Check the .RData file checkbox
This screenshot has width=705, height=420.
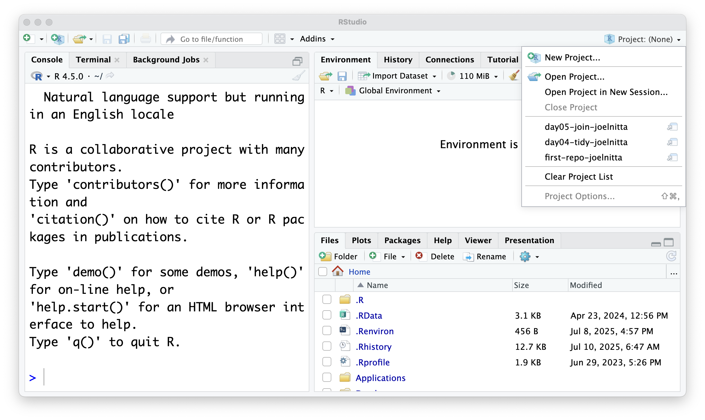coord(327,315)
